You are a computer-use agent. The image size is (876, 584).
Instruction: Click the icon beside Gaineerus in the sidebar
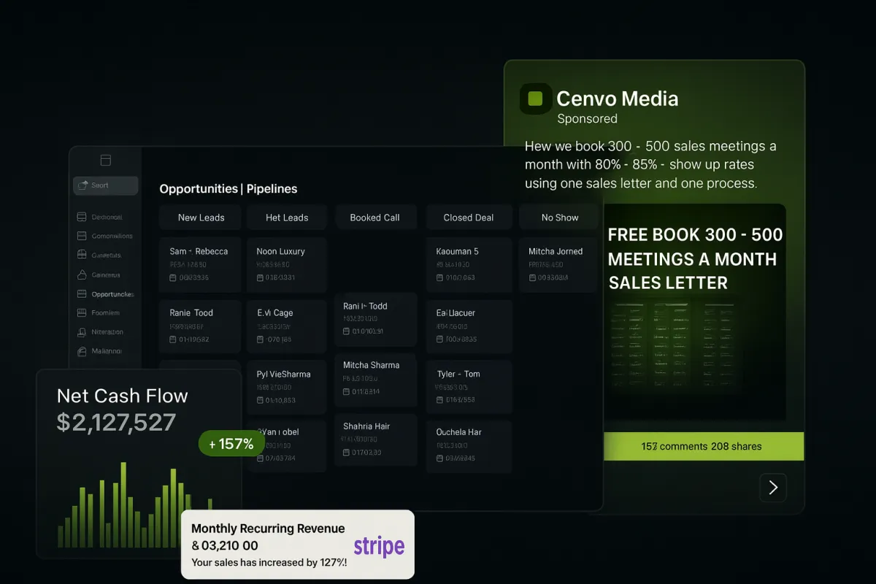(82, 275)
